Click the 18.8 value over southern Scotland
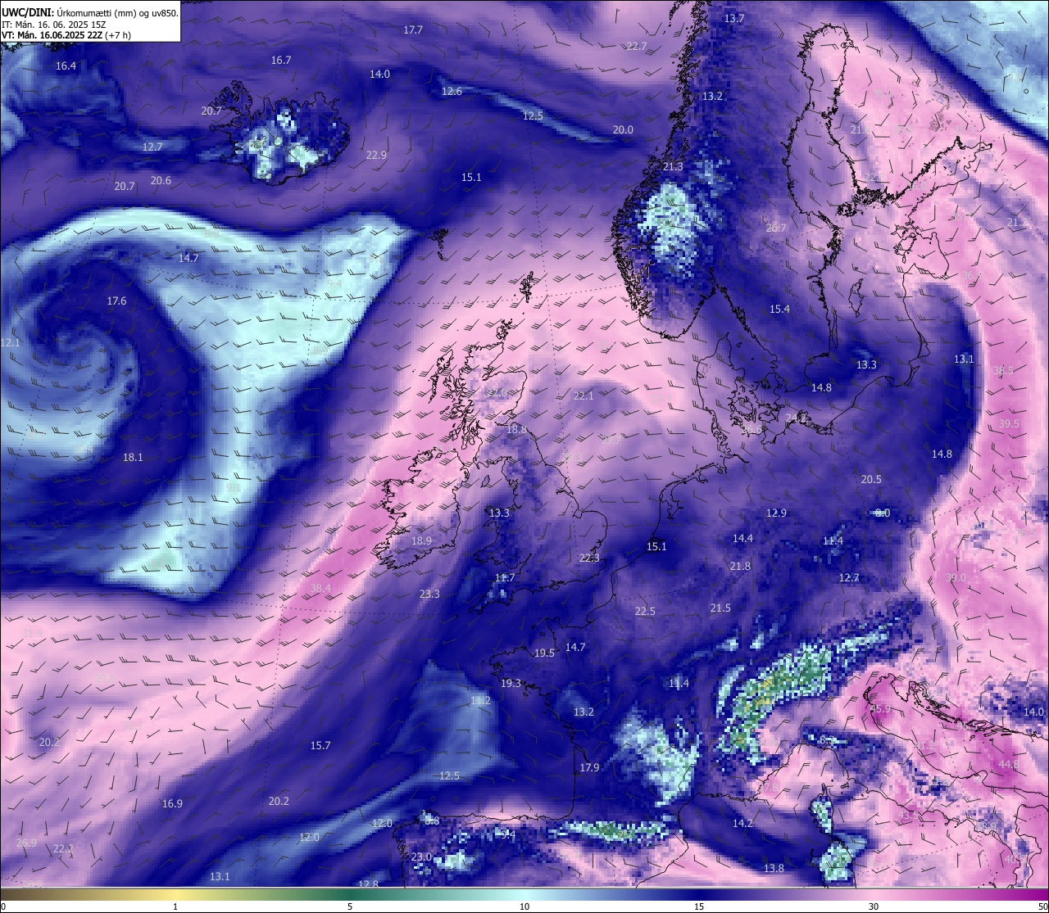 pos(516,429)
